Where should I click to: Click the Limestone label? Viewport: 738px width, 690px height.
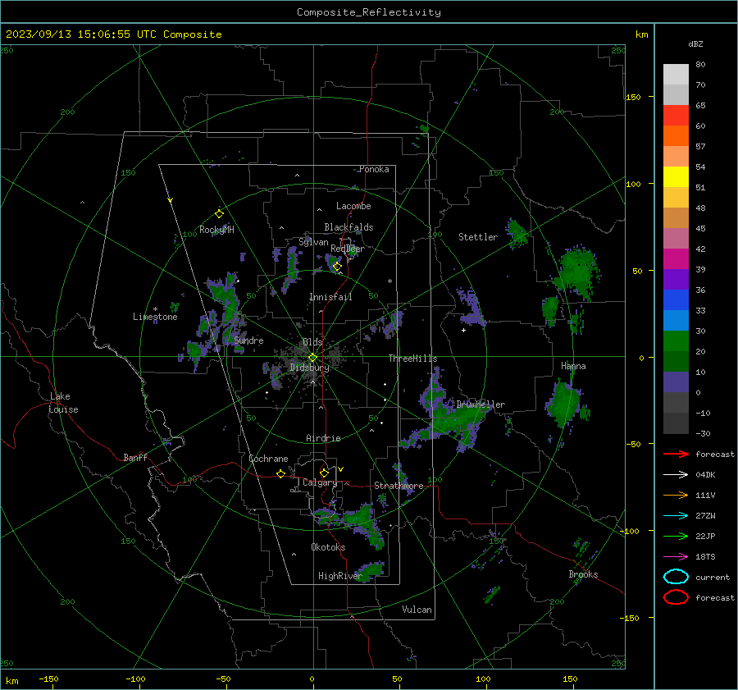click(155, 317)
